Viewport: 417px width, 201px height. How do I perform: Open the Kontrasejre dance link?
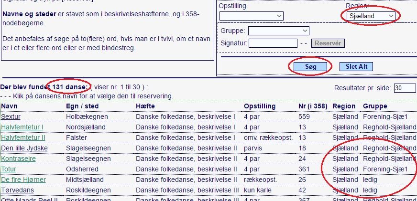[x=18, y=159]
